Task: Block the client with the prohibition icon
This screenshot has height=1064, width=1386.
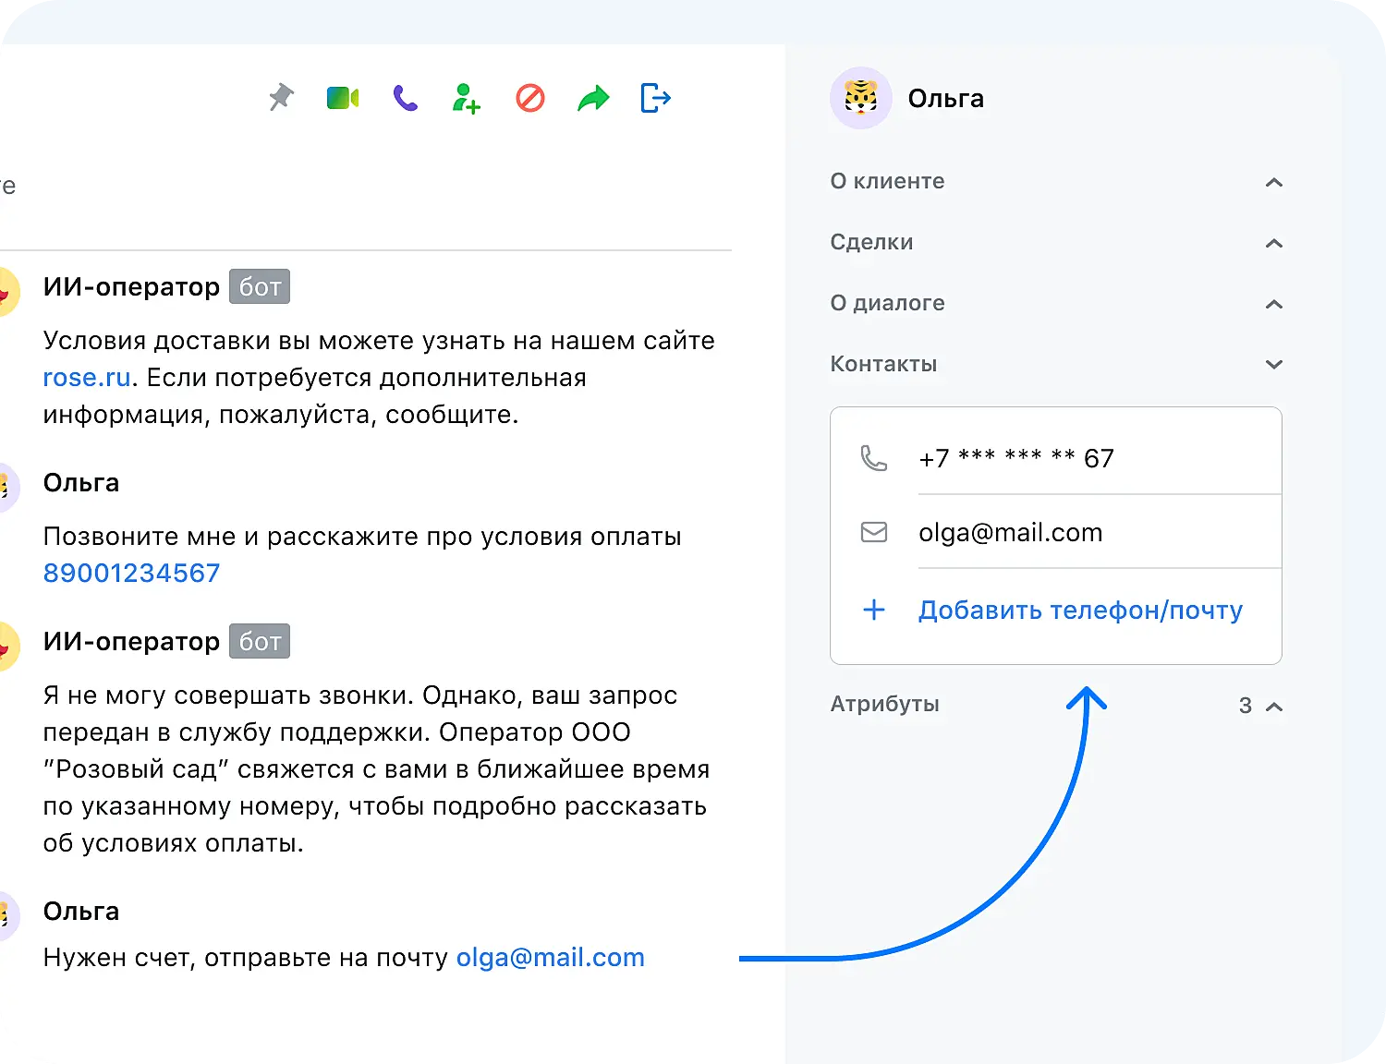Action: point(529,98)
